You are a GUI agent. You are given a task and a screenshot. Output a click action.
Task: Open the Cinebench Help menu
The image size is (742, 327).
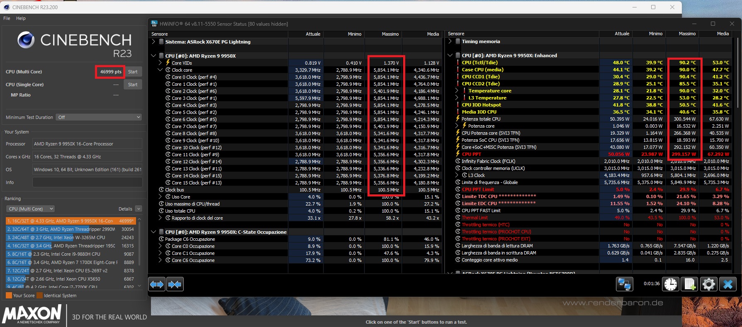(x=21, y=18)
